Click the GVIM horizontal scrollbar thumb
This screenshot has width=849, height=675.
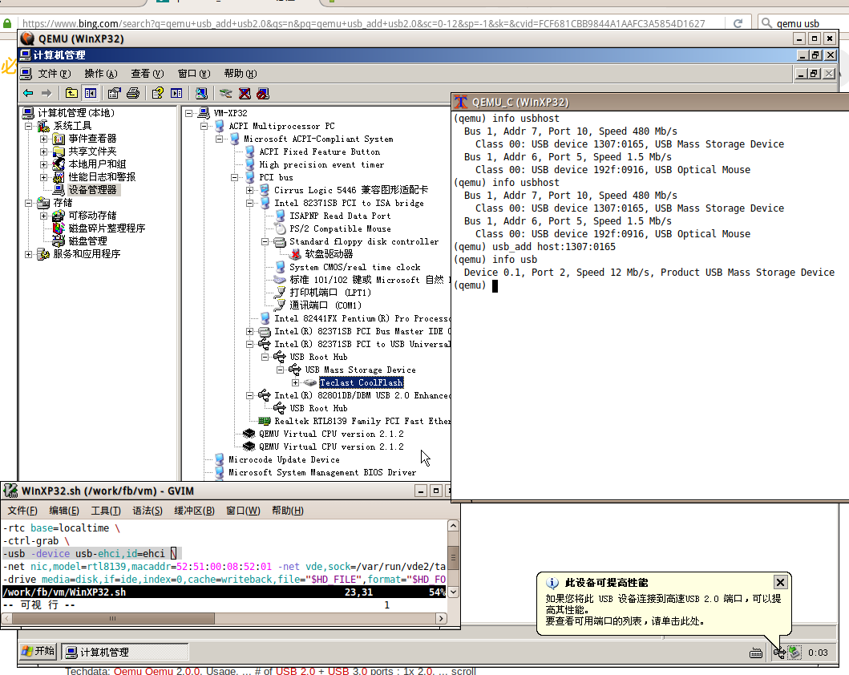pos(112,618)
